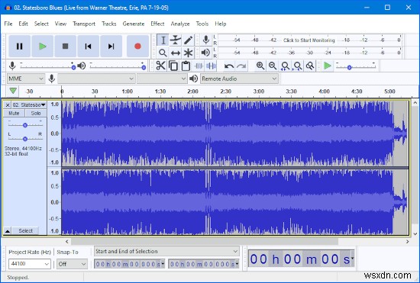The height and width of the screenshot is (283, 420).
Task: Open the audio position time format arrow
Action: click(x=353, y=258)
